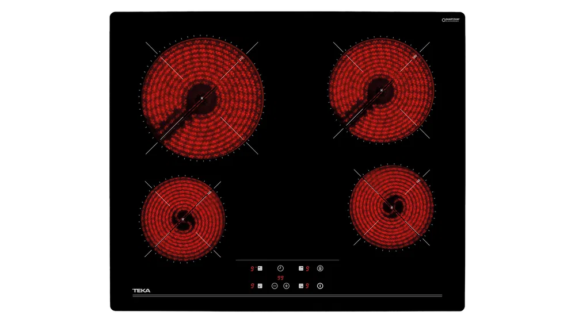Tap the minus button to decrease power
The height and width of the screenshot is (323, 575).
coord(275,286)
